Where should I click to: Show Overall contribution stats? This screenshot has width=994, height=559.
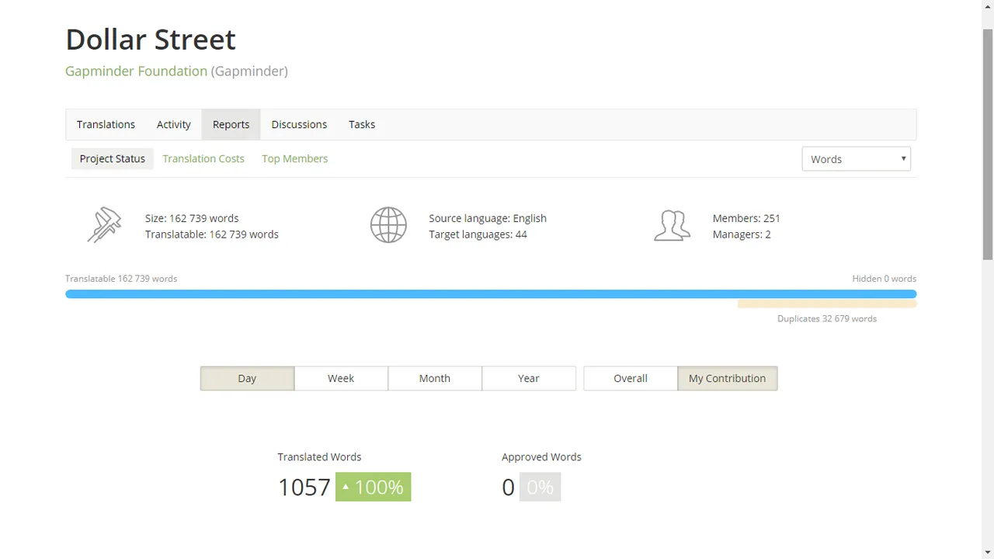[631, 378]
